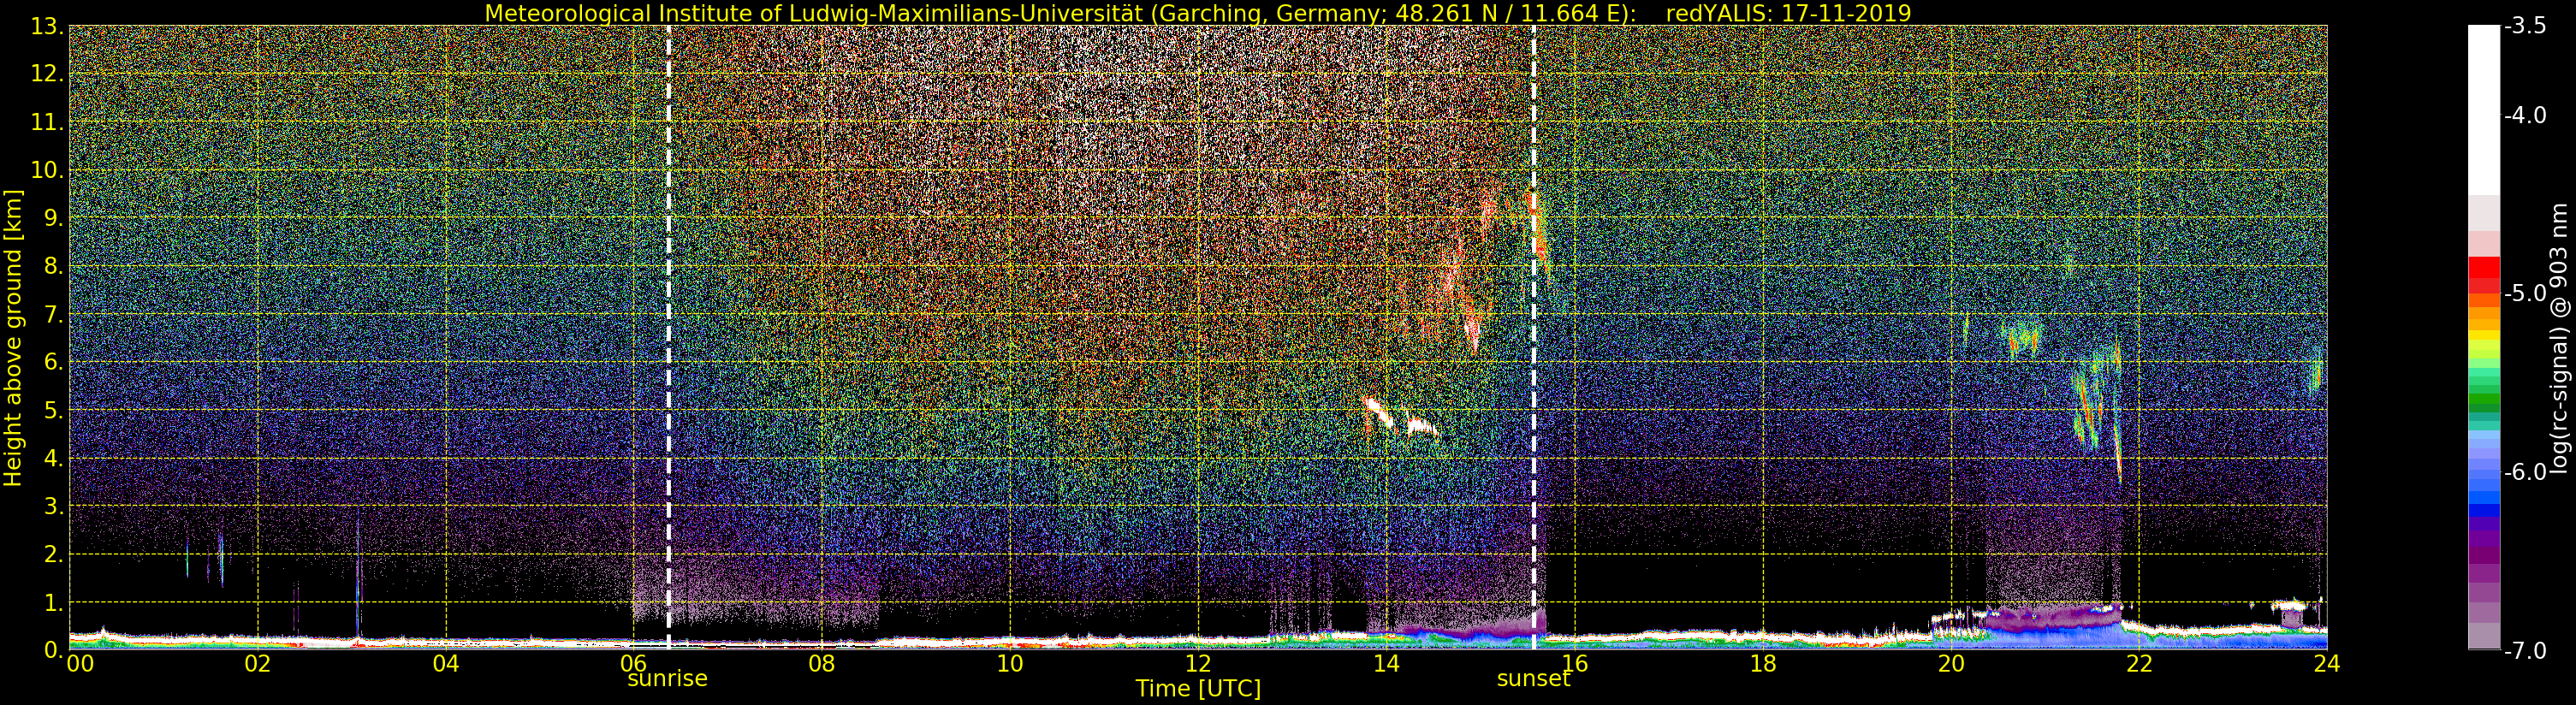Viewport: 2576px width, 705px height.
Task: Click the x-axis tick label '10'
Action: pos(1010,664)
